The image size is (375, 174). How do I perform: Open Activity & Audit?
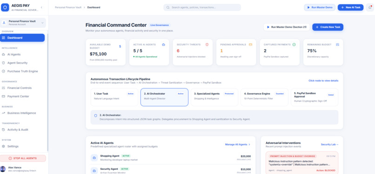click(x=18, y=129)
